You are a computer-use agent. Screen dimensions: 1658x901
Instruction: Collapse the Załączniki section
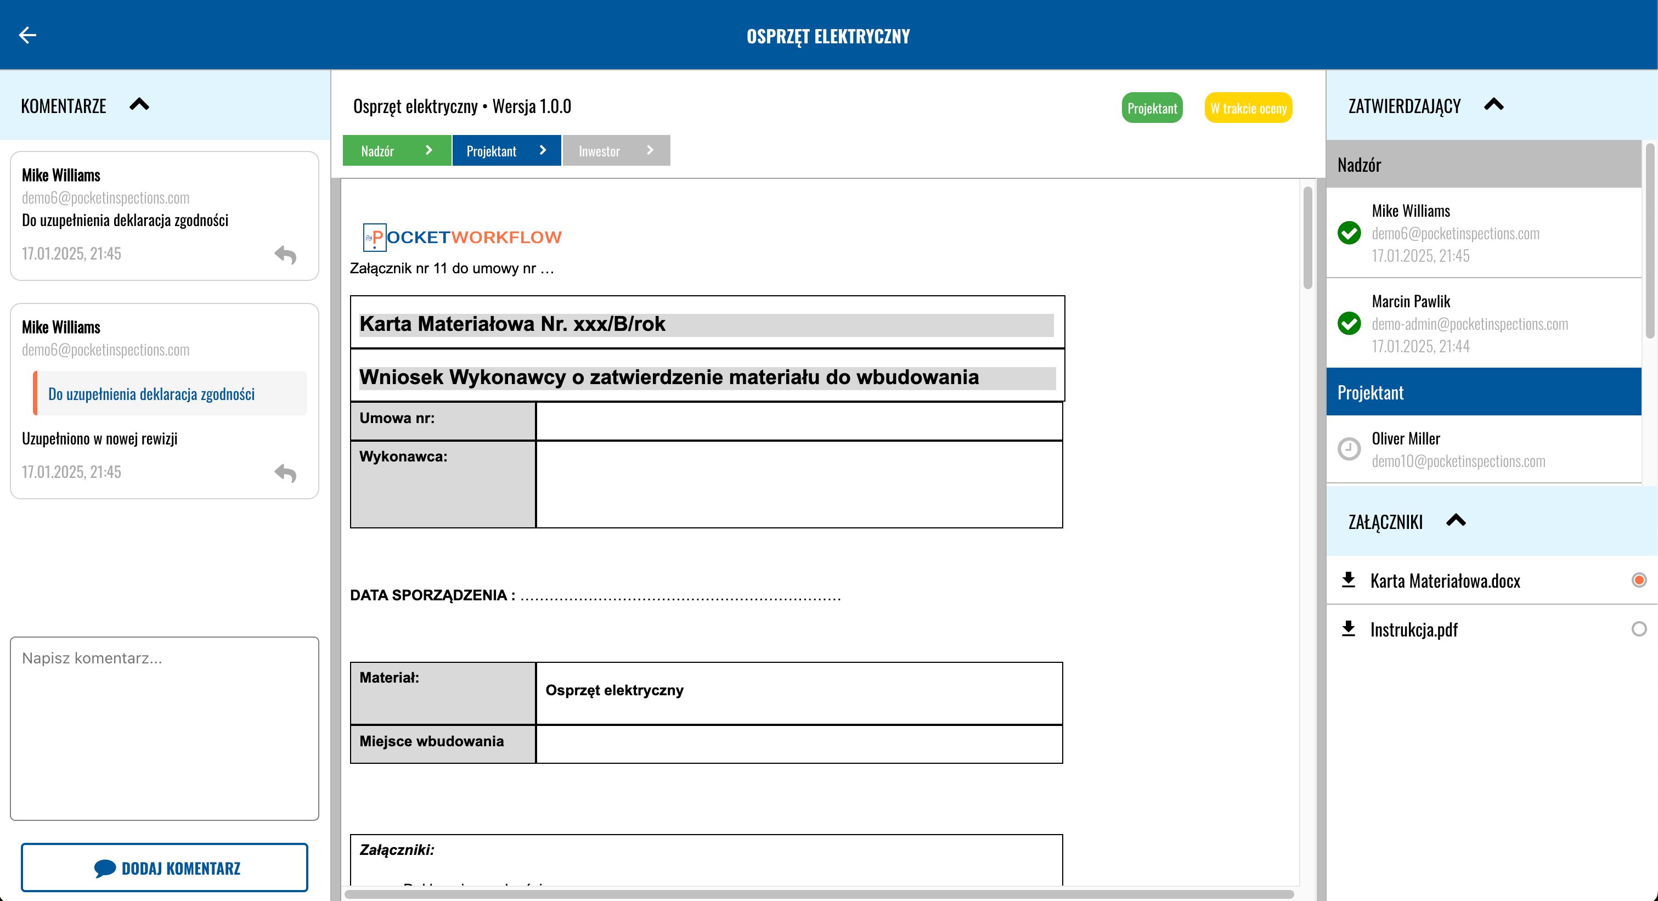point(1456,520)
